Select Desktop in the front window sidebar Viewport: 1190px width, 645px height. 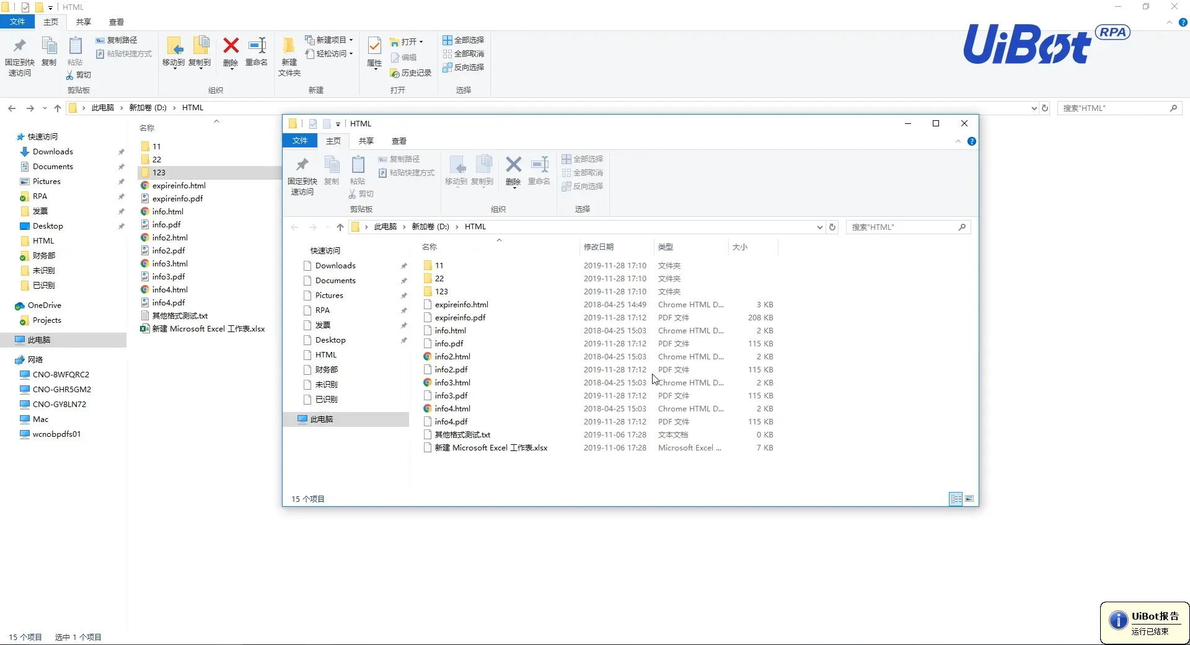point(330,340)
